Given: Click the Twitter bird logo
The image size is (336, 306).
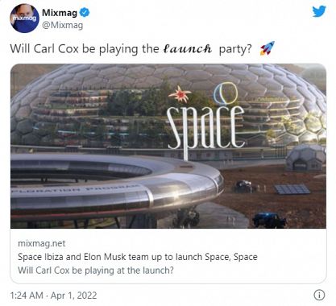Looking at the screenshot, I should [x=319, y=11].
